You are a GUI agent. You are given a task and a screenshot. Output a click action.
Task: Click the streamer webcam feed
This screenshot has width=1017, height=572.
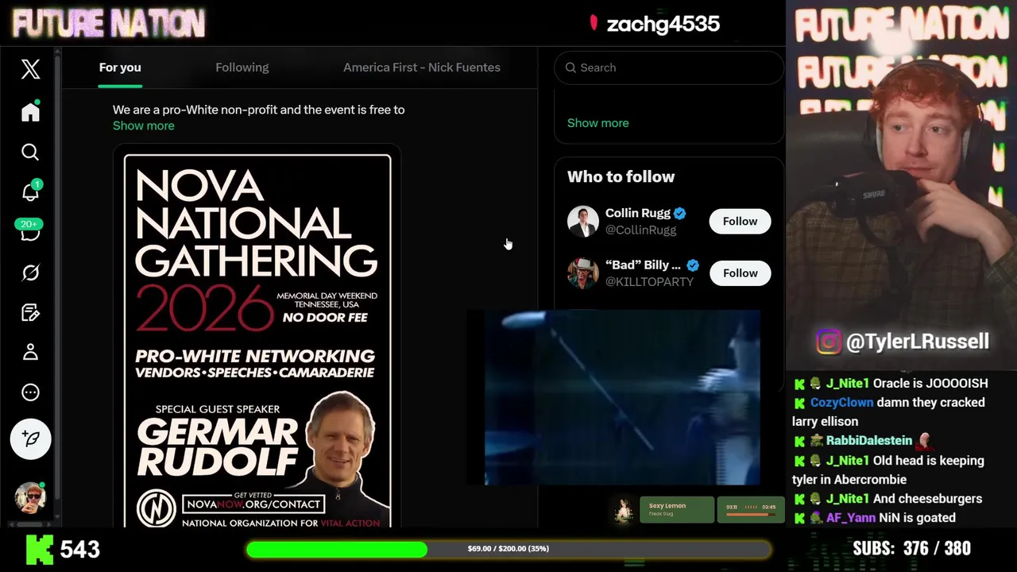click(x=902, y=187)
